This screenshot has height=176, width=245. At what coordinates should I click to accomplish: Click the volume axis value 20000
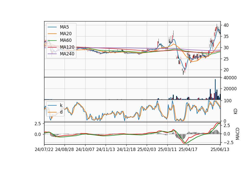tap(230, 89)
